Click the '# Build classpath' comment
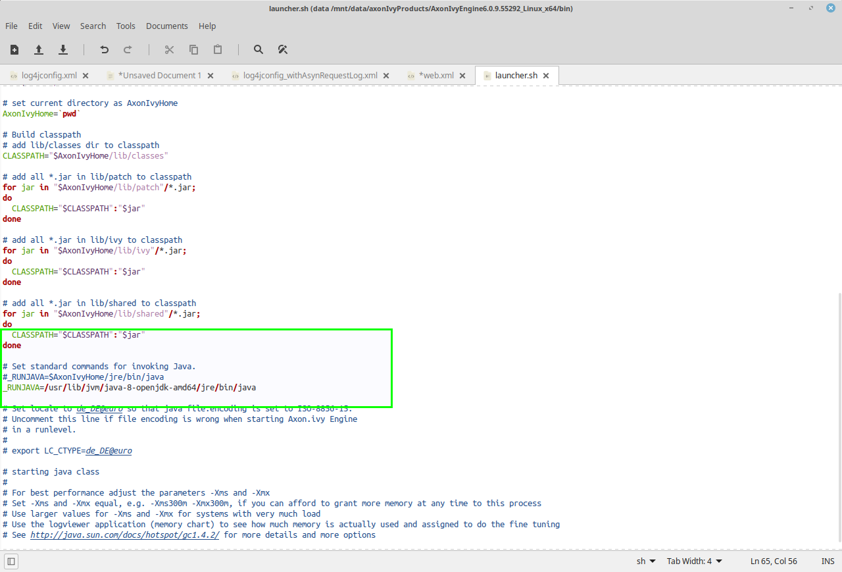Viewport: 842px width, 572px height. [41, 135]
